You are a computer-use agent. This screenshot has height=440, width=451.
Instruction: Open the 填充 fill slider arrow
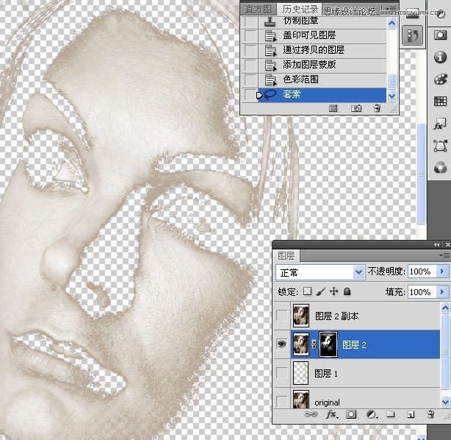pyautogui.click(x=442, y=292)
